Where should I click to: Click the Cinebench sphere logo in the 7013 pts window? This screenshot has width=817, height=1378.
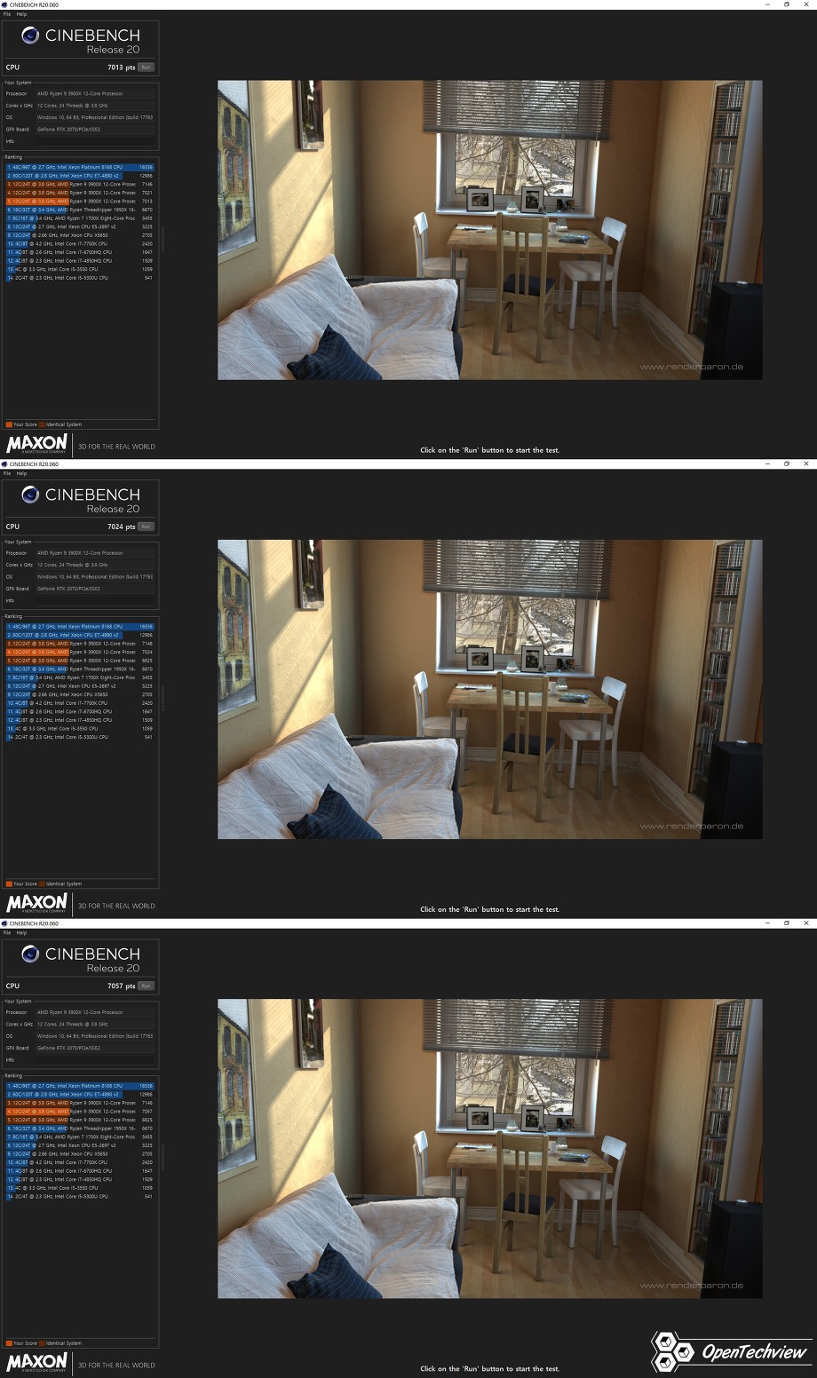click(30, 36)
